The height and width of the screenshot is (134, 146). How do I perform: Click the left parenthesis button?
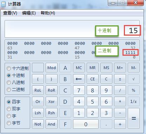coord(38,79)
